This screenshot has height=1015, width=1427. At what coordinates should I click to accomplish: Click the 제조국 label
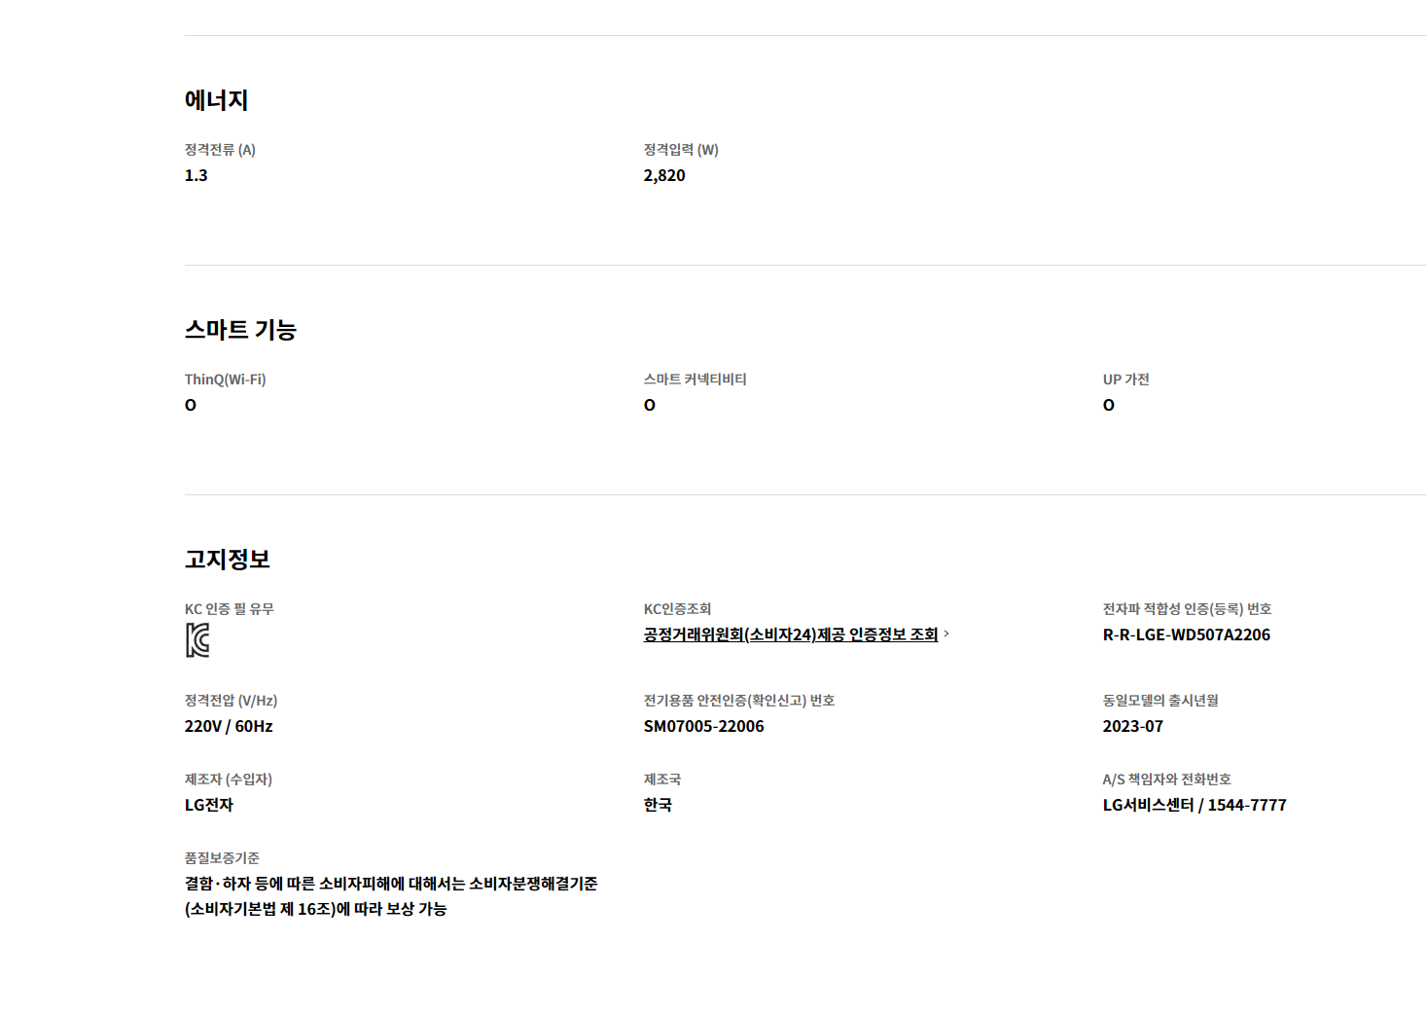(662, 779)
